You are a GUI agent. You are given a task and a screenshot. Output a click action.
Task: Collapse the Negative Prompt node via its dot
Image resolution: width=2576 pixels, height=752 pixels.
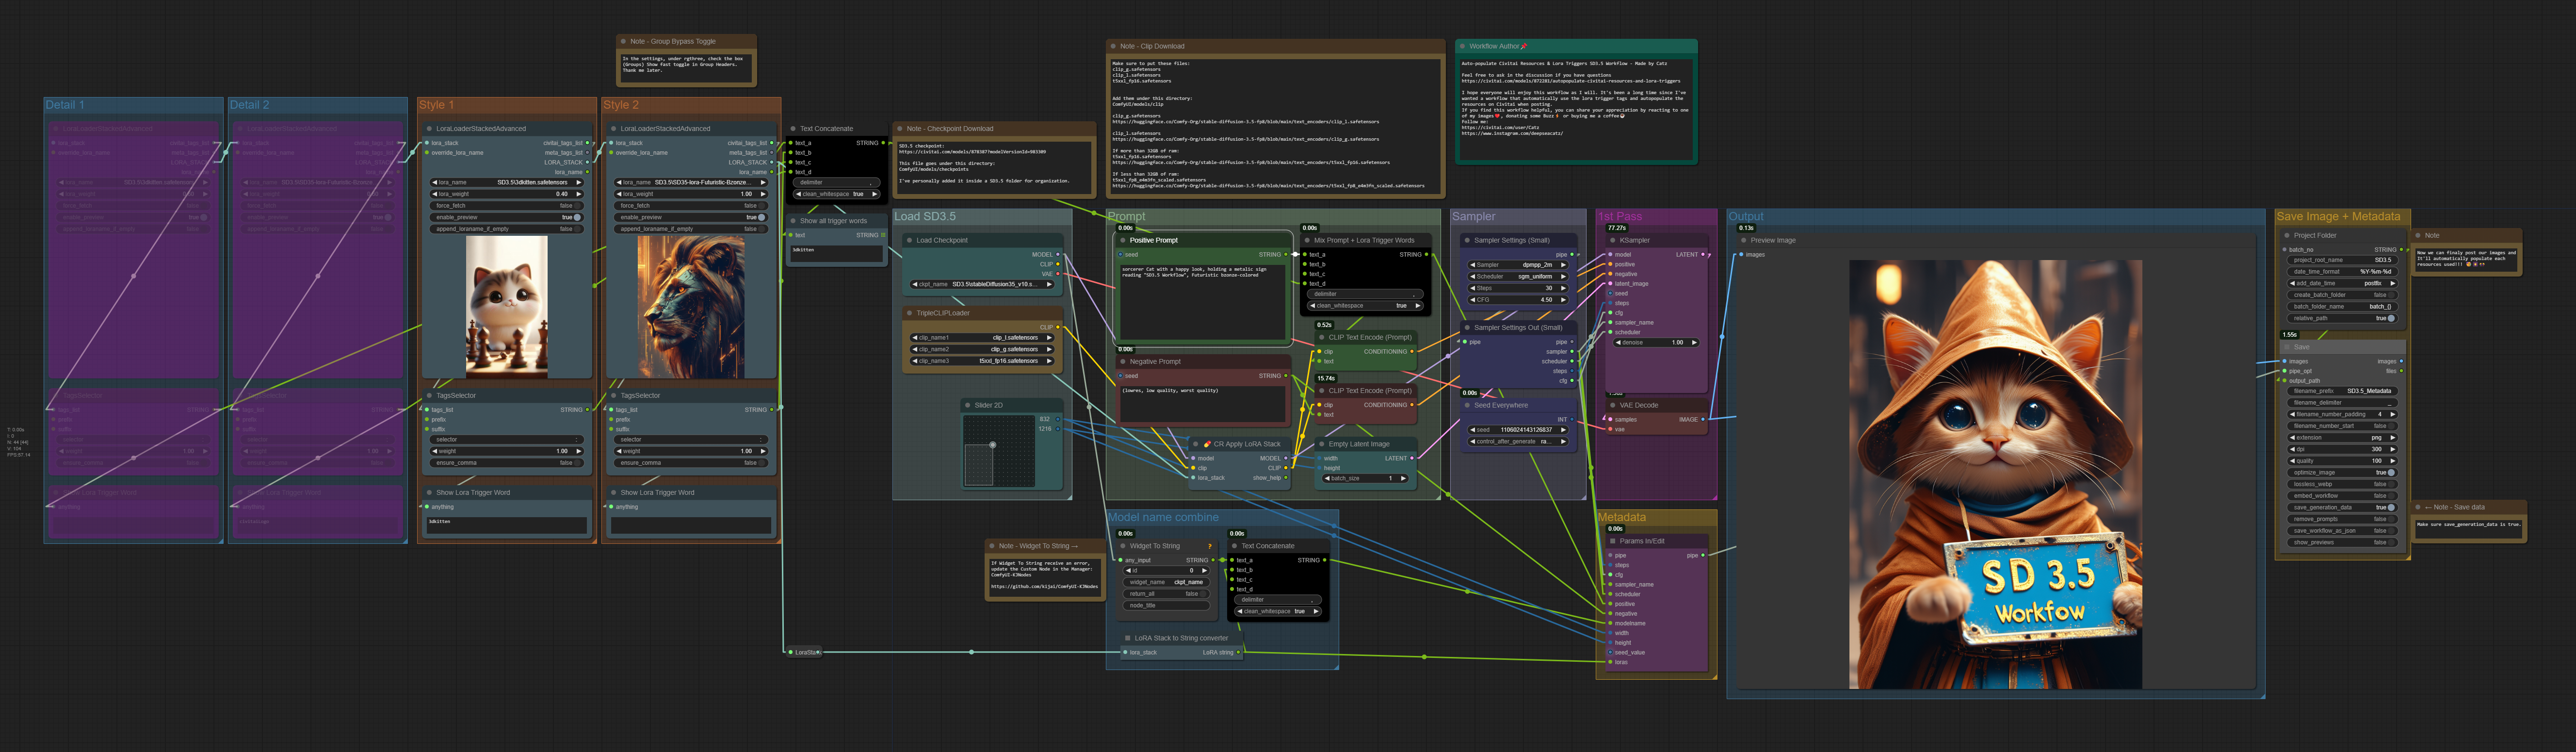tap(1123, 361)
